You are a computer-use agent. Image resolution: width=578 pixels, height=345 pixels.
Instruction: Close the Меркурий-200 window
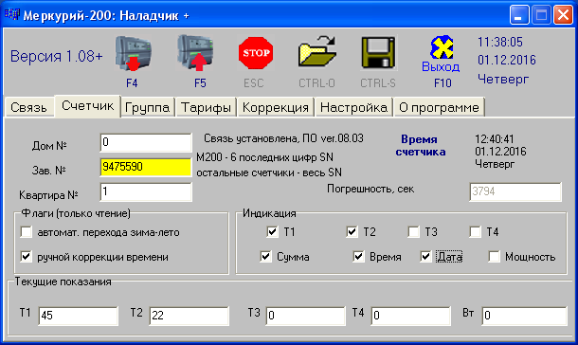click(563, 15)
